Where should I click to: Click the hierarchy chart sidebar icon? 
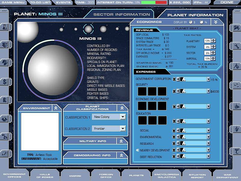(5, 136)
